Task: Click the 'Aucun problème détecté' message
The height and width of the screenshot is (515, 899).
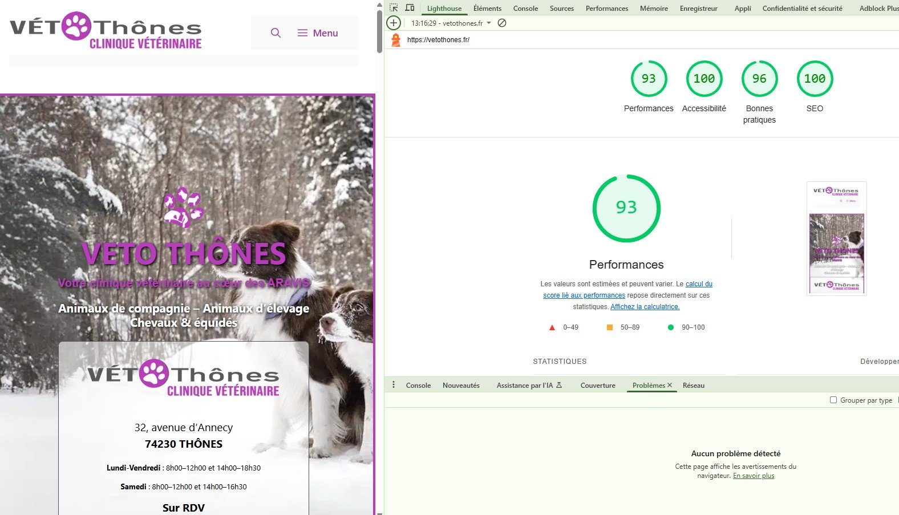Action: (736, 453)
